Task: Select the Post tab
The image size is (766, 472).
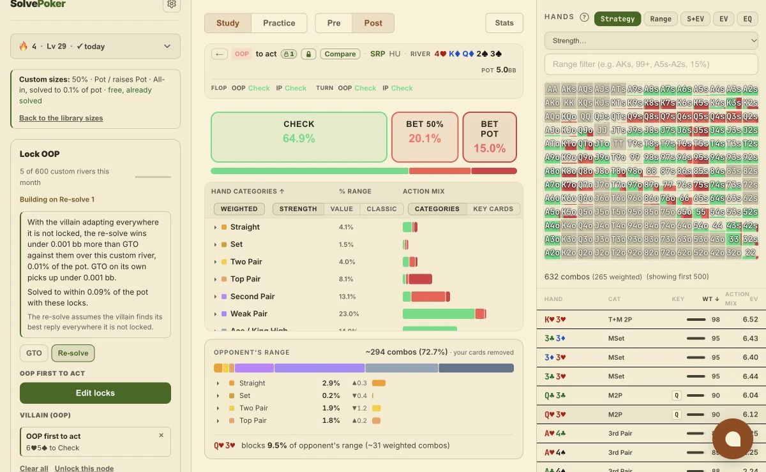Action: [373, 23]
